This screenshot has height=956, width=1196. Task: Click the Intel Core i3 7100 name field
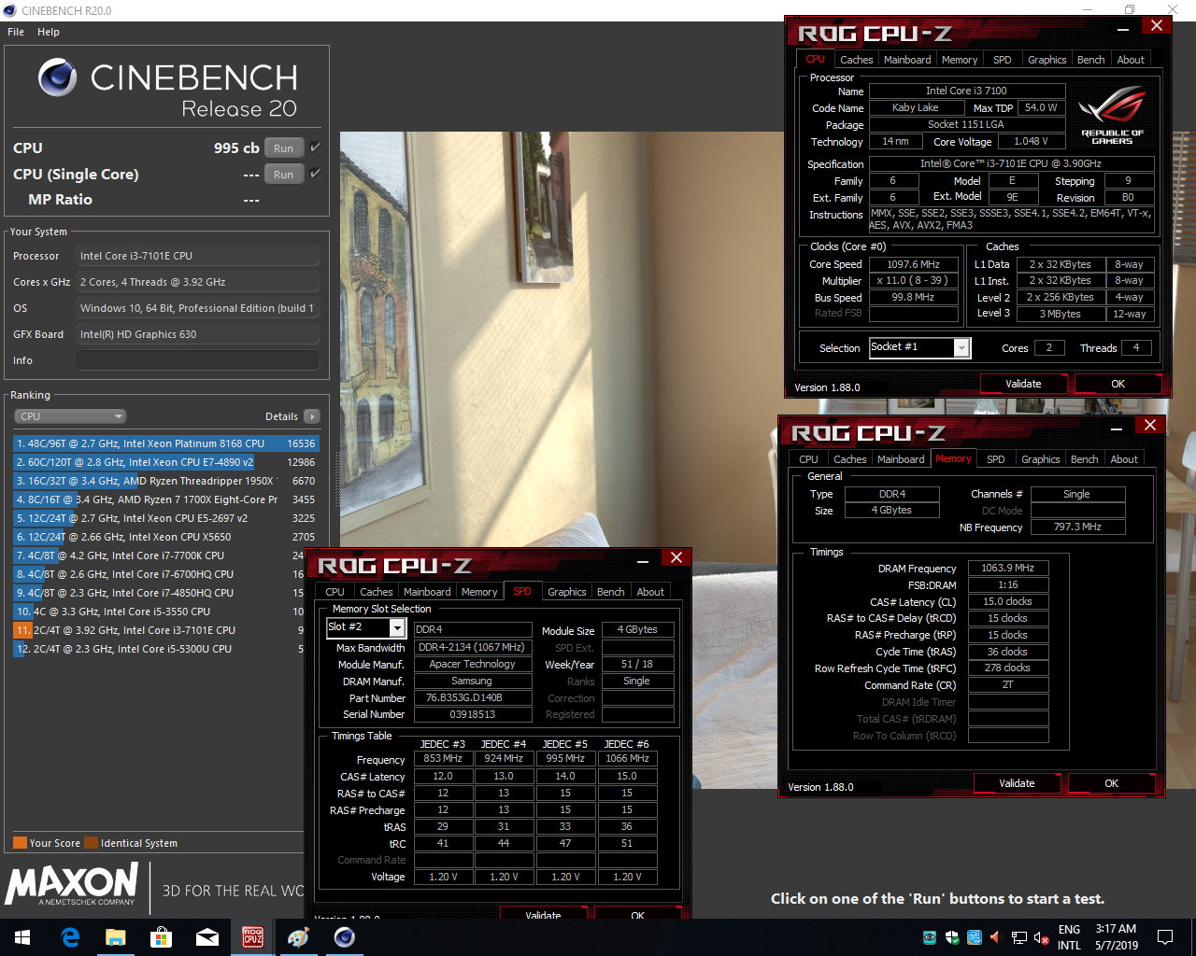point(966,91)
